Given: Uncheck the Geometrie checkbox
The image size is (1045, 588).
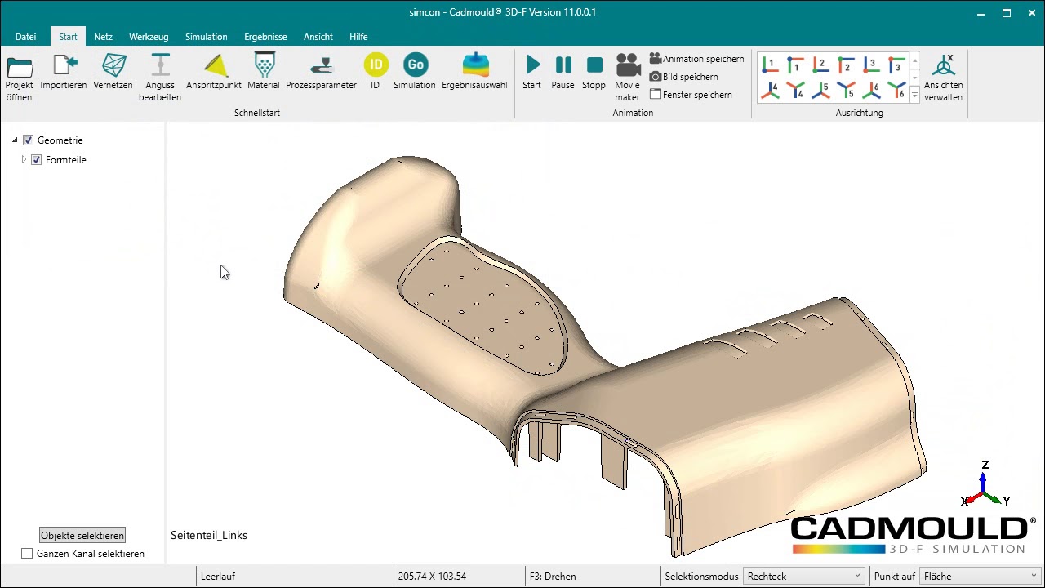Looking at the screenshot, I should 29,140.
